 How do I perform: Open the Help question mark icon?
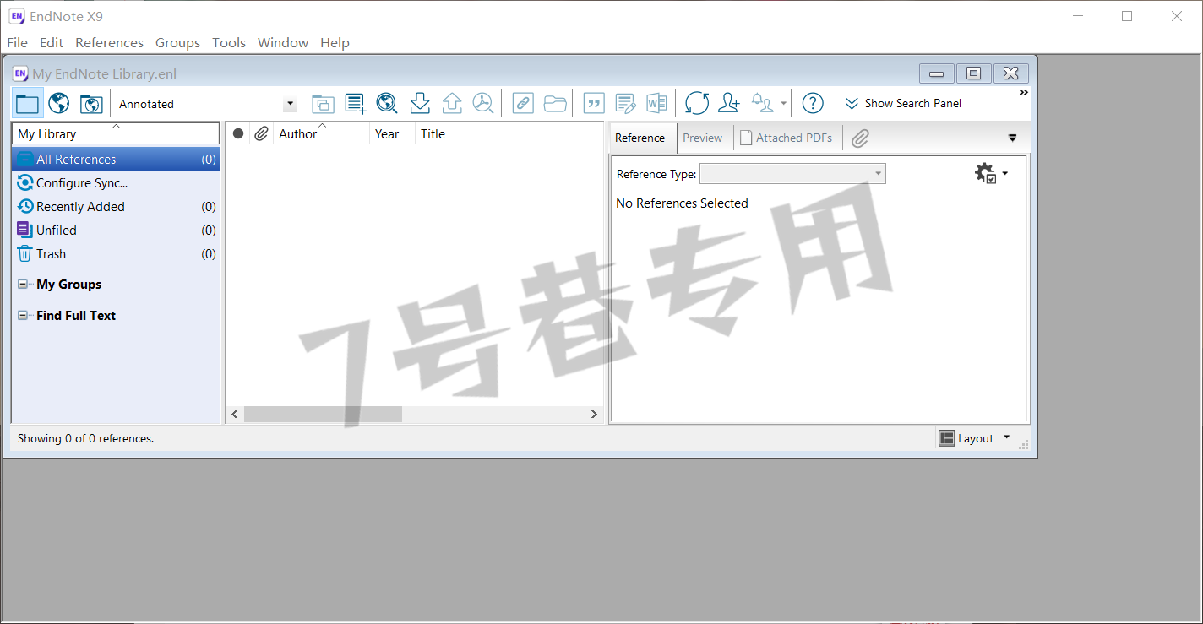click(x=813, y=104)
